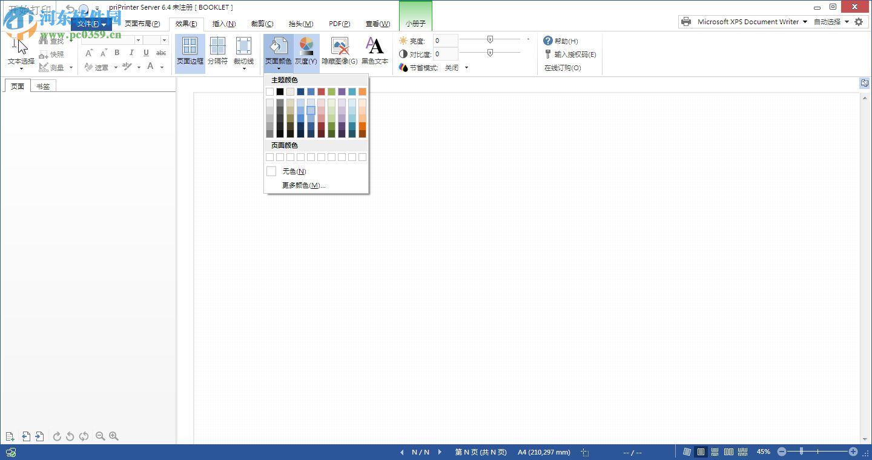Switch to the 书签 bookmarks tab
The width and height of the screenshot is (872, 460).
(42, 85)
